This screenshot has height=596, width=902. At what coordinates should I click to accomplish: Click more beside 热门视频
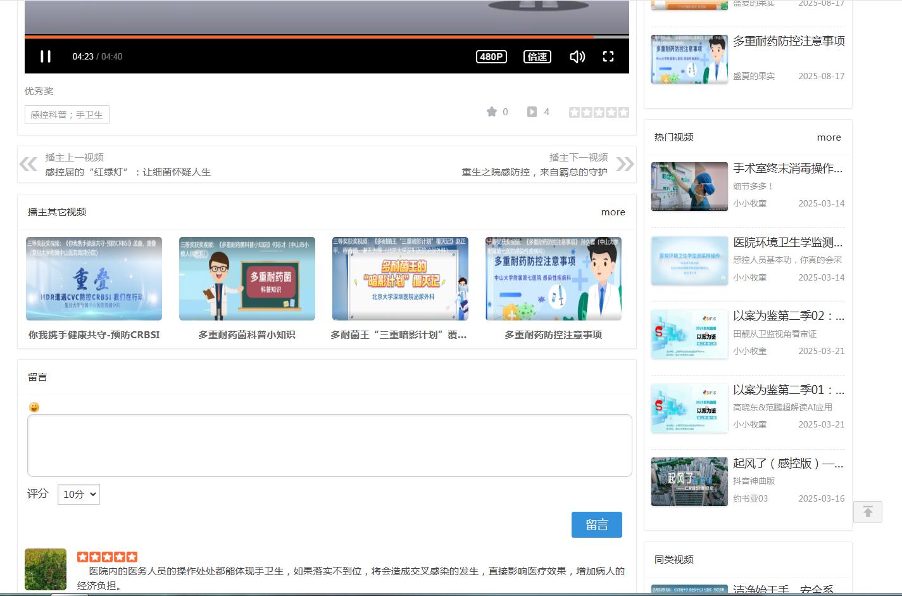click(829, 137)
